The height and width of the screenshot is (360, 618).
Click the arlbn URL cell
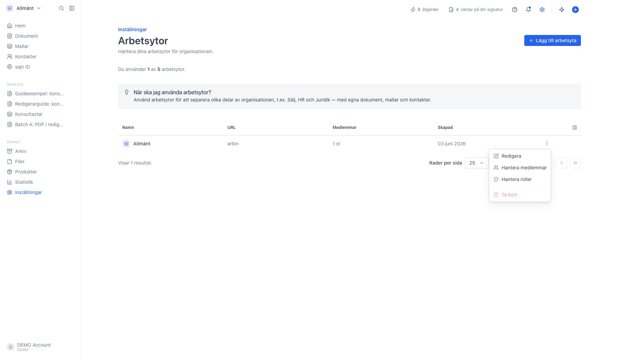[233, 144]
